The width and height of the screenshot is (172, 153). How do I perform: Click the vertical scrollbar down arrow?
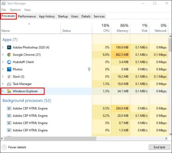pyautogui.click(x=170, y=134)
